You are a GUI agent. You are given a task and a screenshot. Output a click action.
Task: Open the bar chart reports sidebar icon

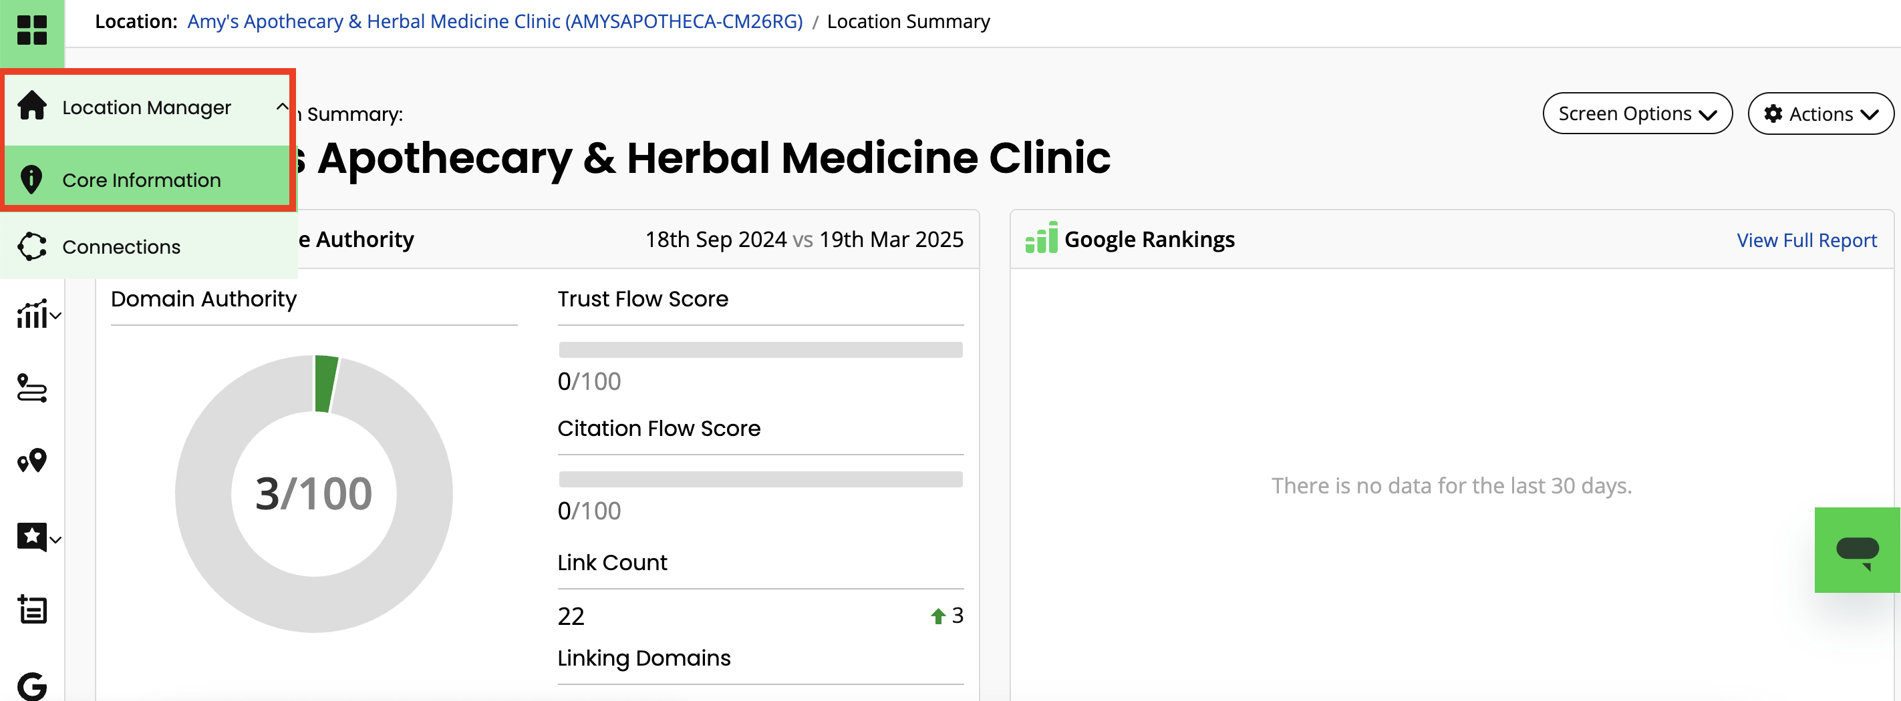pyautogui.click(x=37, y=314)
